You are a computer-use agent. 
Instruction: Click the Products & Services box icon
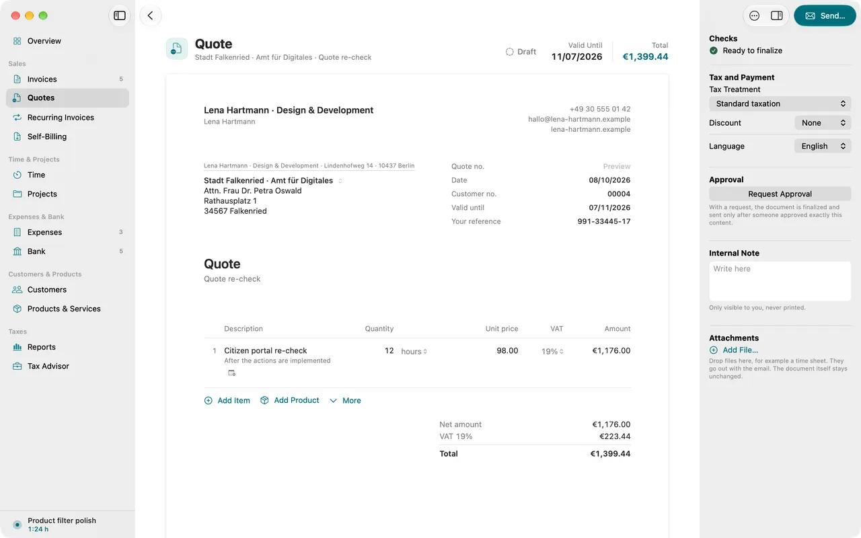(x=17, y=309)
